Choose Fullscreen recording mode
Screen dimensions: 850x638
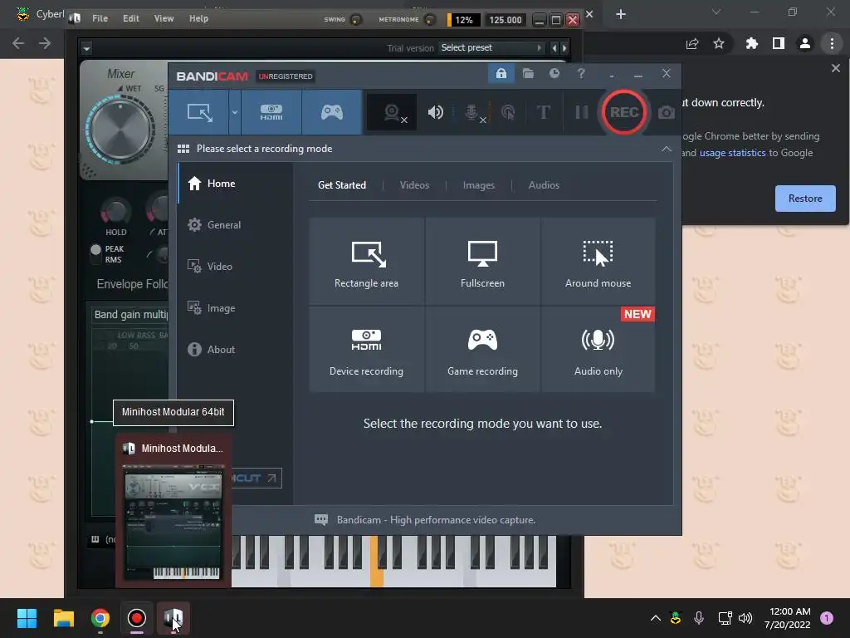482,262
